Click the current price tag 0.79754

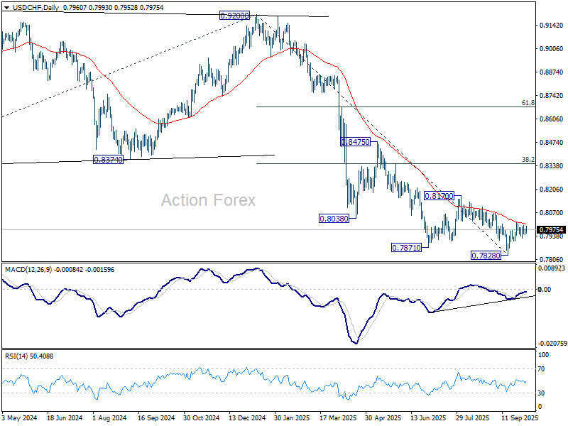(552, 229)
